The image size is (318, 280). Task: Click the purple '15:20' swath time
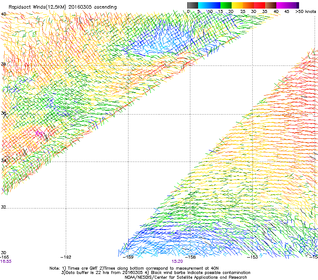click(177, 261)
